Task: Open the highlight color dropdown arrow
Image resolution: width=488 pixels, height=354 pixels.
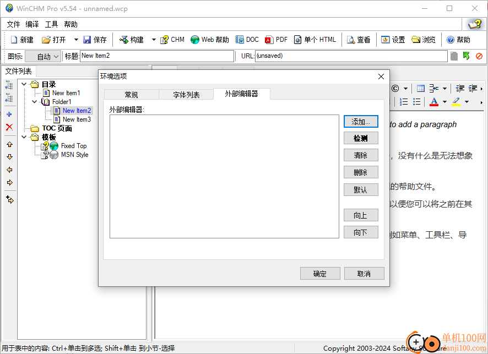Action: click(x=467, y=102)
